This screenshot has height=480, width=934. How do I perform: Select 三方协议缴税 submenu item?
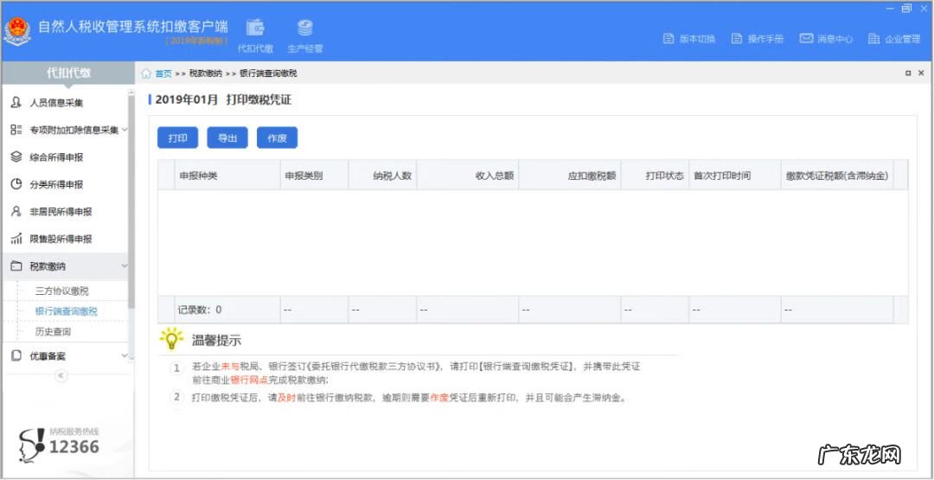pos(62,291)
